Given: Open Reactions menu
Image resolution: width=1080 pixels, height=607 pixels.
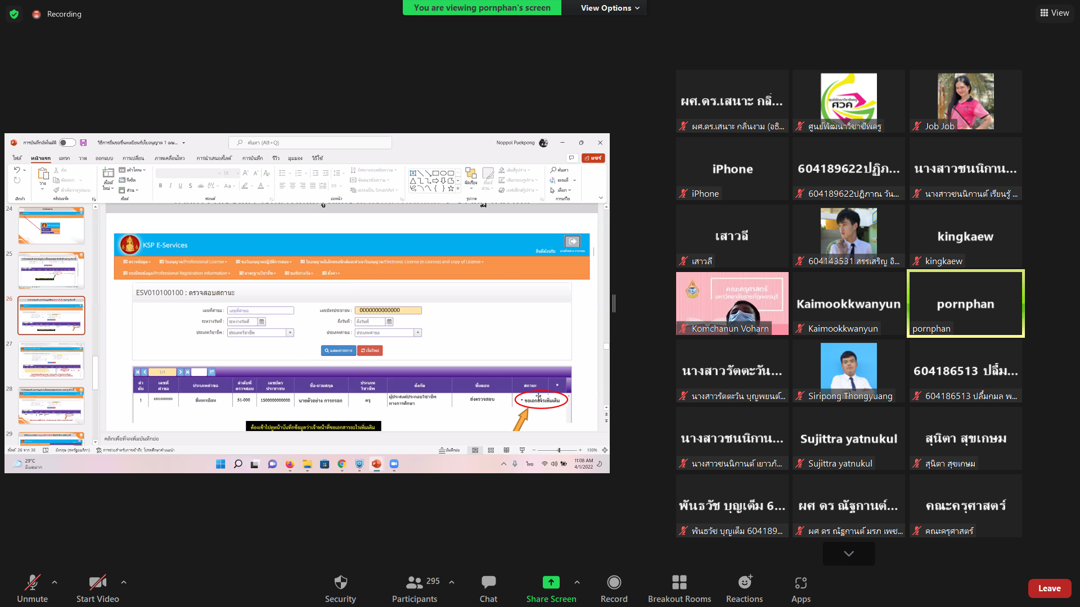Looking at the screenshot, I should point(744,583).
